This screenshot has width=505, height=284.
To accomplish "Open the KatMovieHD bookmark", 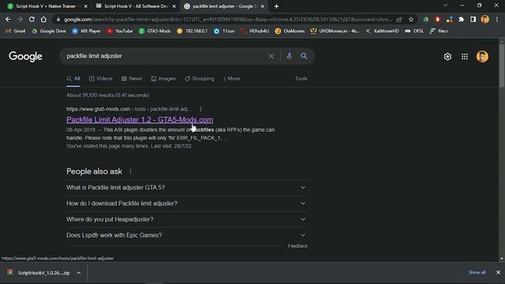I will (x=382, y=31).
